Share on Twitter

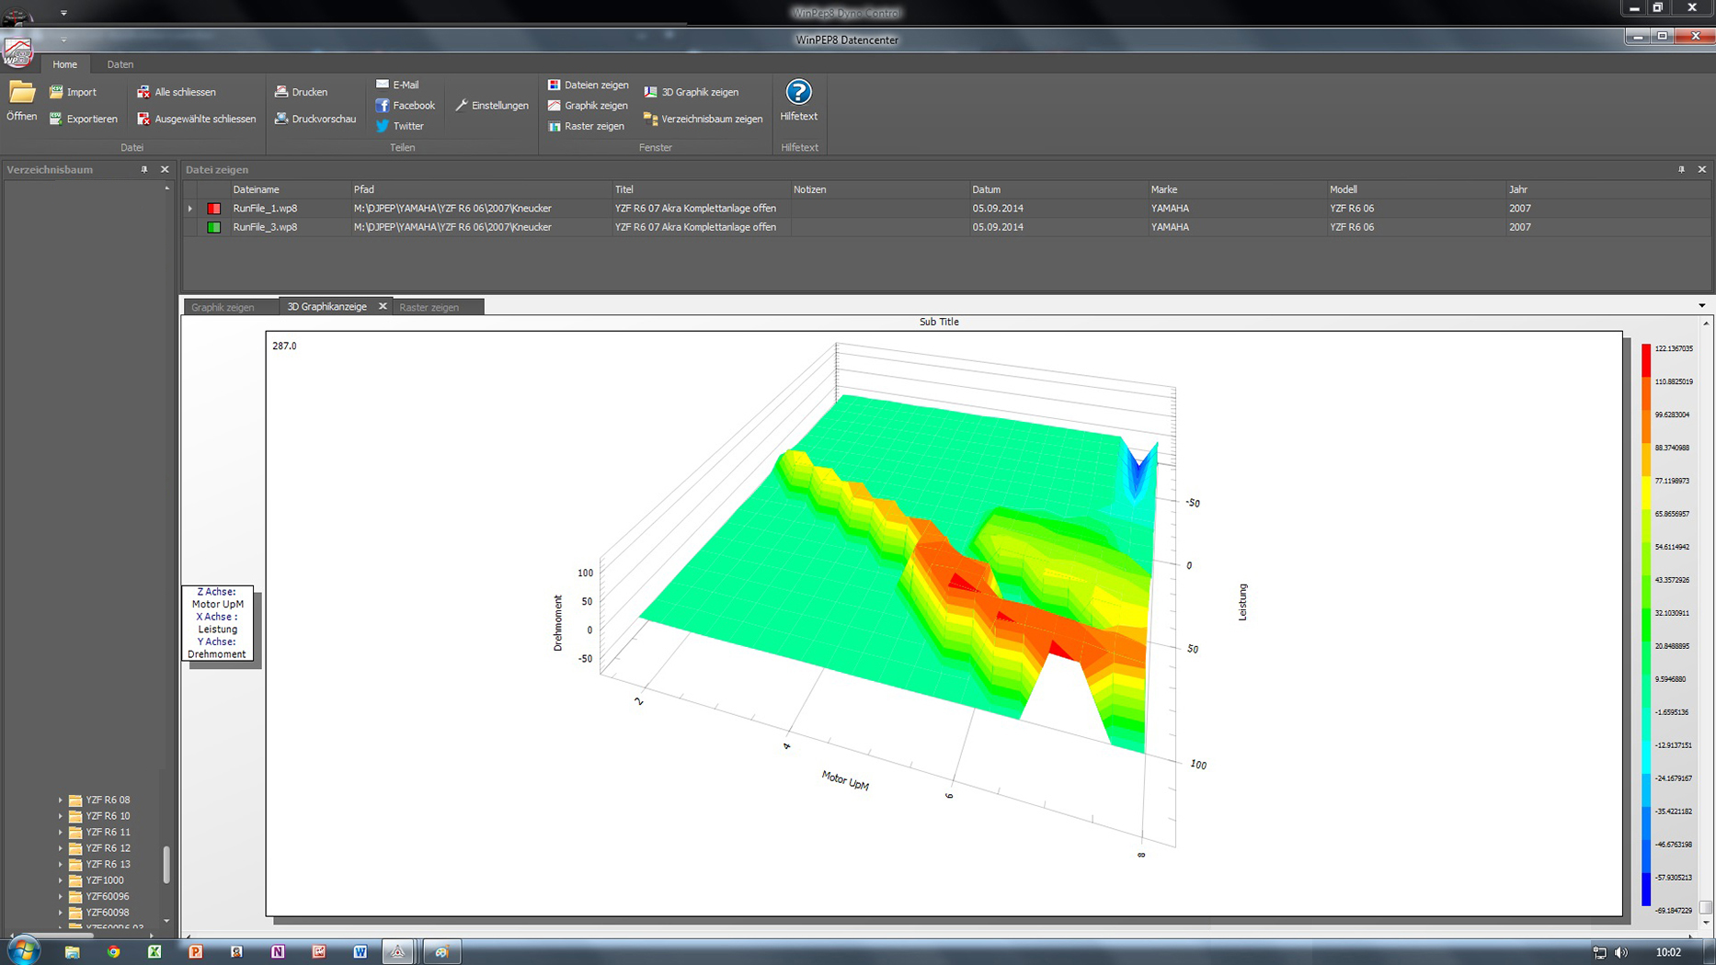click(399, 126)
